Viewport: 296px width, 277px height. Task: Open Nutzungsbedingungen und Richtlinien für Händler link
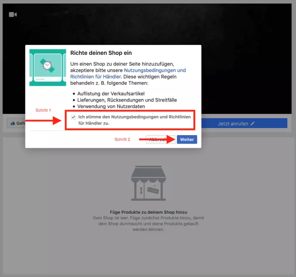[128, 73]
